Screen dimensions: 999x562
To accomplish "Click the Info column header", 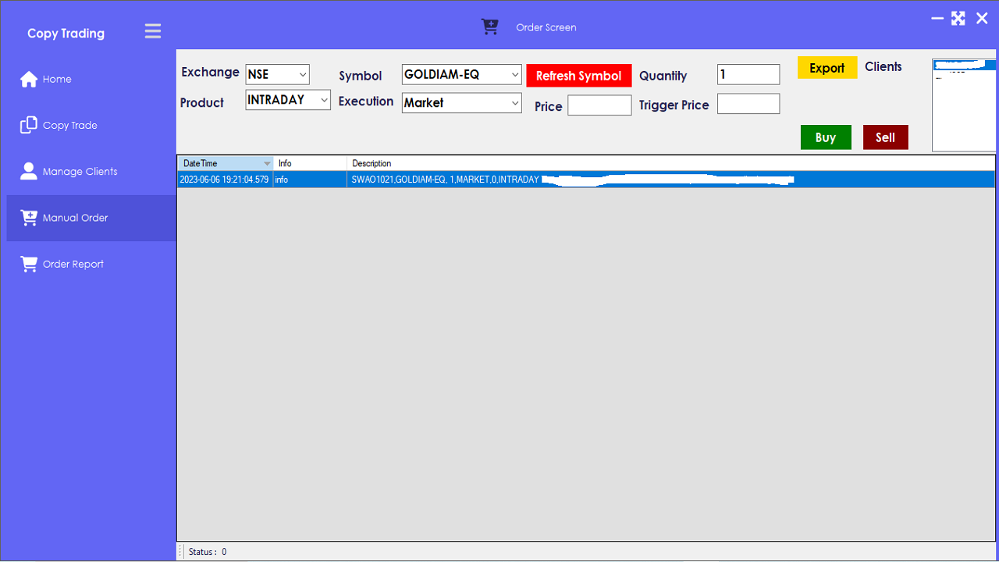I will pos(310,163).
